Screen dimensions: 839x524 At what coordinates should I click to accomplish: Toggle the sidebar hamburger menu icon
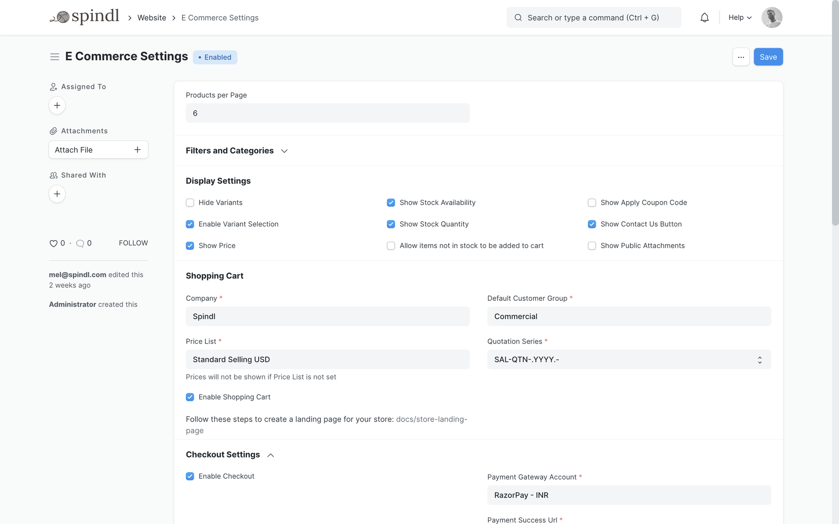point(54,57)
